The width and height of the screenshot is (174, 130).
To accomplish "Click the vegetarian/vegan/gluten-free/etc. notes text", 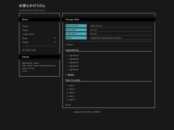I will (106, 38).
